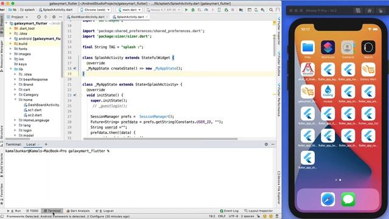
Task: Collapse the lib folder
Action: 11,69
